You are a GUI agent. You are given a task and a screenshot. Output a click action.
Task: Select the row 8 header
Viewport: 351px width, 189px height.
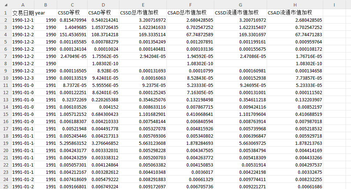(5, 63)
